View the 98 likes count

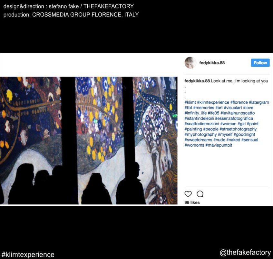pyautogui.click(x=192, y=202)
